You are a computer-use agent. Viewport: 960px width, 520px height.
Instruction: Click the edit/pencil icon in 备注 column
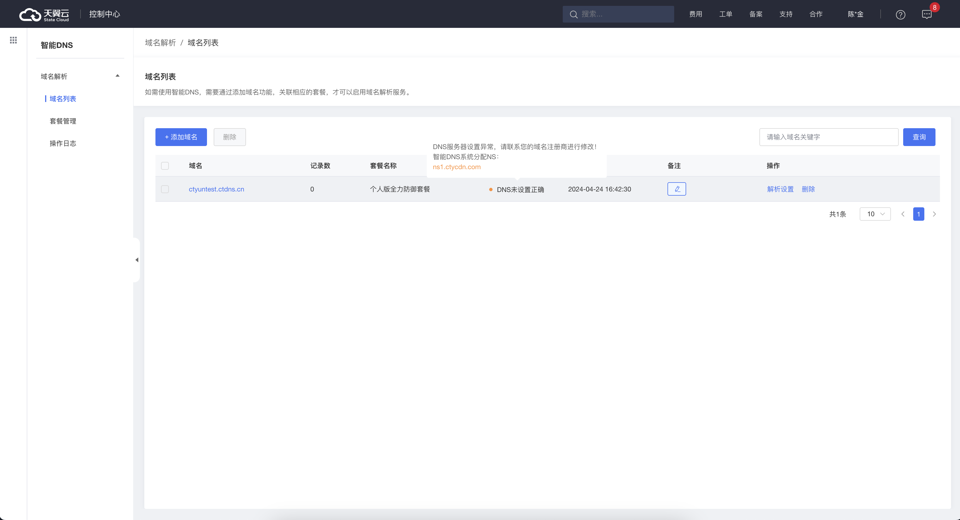[x=676, y=188]
